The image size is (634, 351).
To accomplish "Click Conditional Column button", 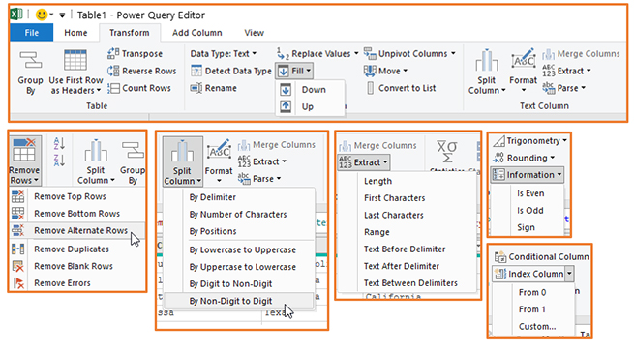I will tap(541, 256).
